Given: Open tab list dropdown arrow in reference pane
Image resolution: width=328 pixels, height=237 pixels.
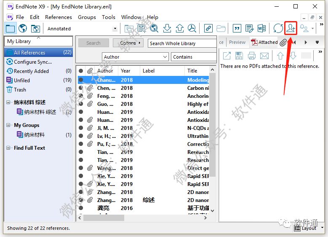Looking at the screenshot, I should click(x=317, y=43).
